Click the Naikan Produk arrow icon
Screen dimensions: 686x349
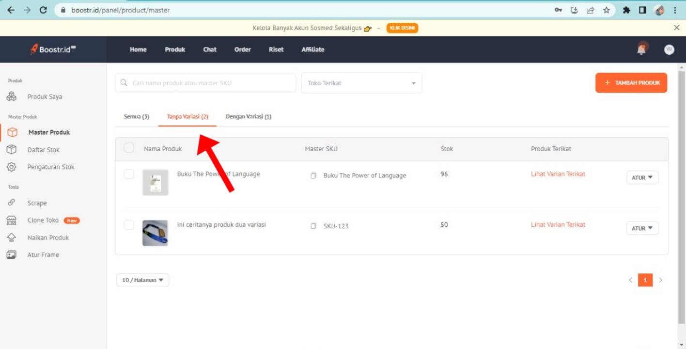[12, 238]
